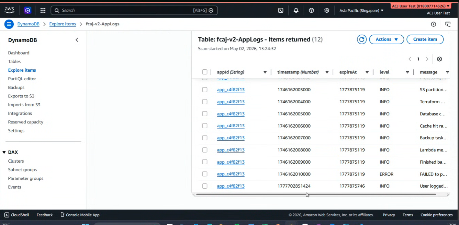459x225 pixels.
Task: Check row with timestamp 1746162008000
Action: point(205,150)
